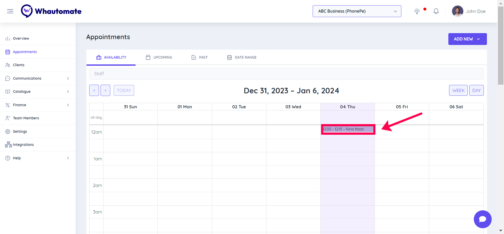
Task: Switch to the DATE RANGE tab
Action: pyautogui.click(x=242, y=57)
